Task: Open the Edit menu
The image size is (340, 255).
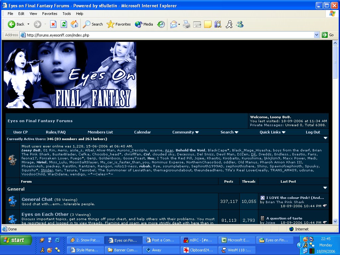Action: click(x=21, y=14)
